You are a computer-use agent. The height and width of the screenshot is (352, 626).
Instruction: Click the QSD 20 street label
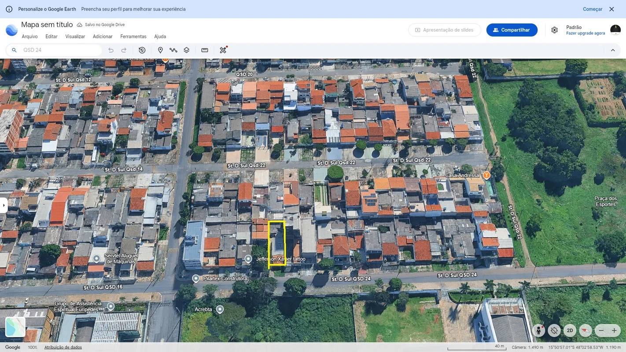coord(244,74)
